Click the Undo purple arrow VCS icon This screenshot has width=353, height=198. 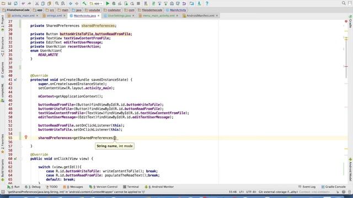184,3
